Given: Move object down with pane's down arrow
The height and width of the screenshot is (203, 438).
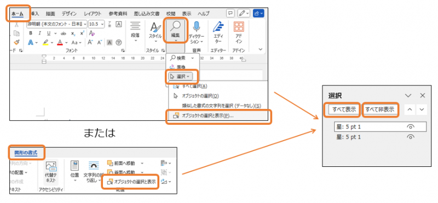Looking at the screenshot, I should 422,109.
